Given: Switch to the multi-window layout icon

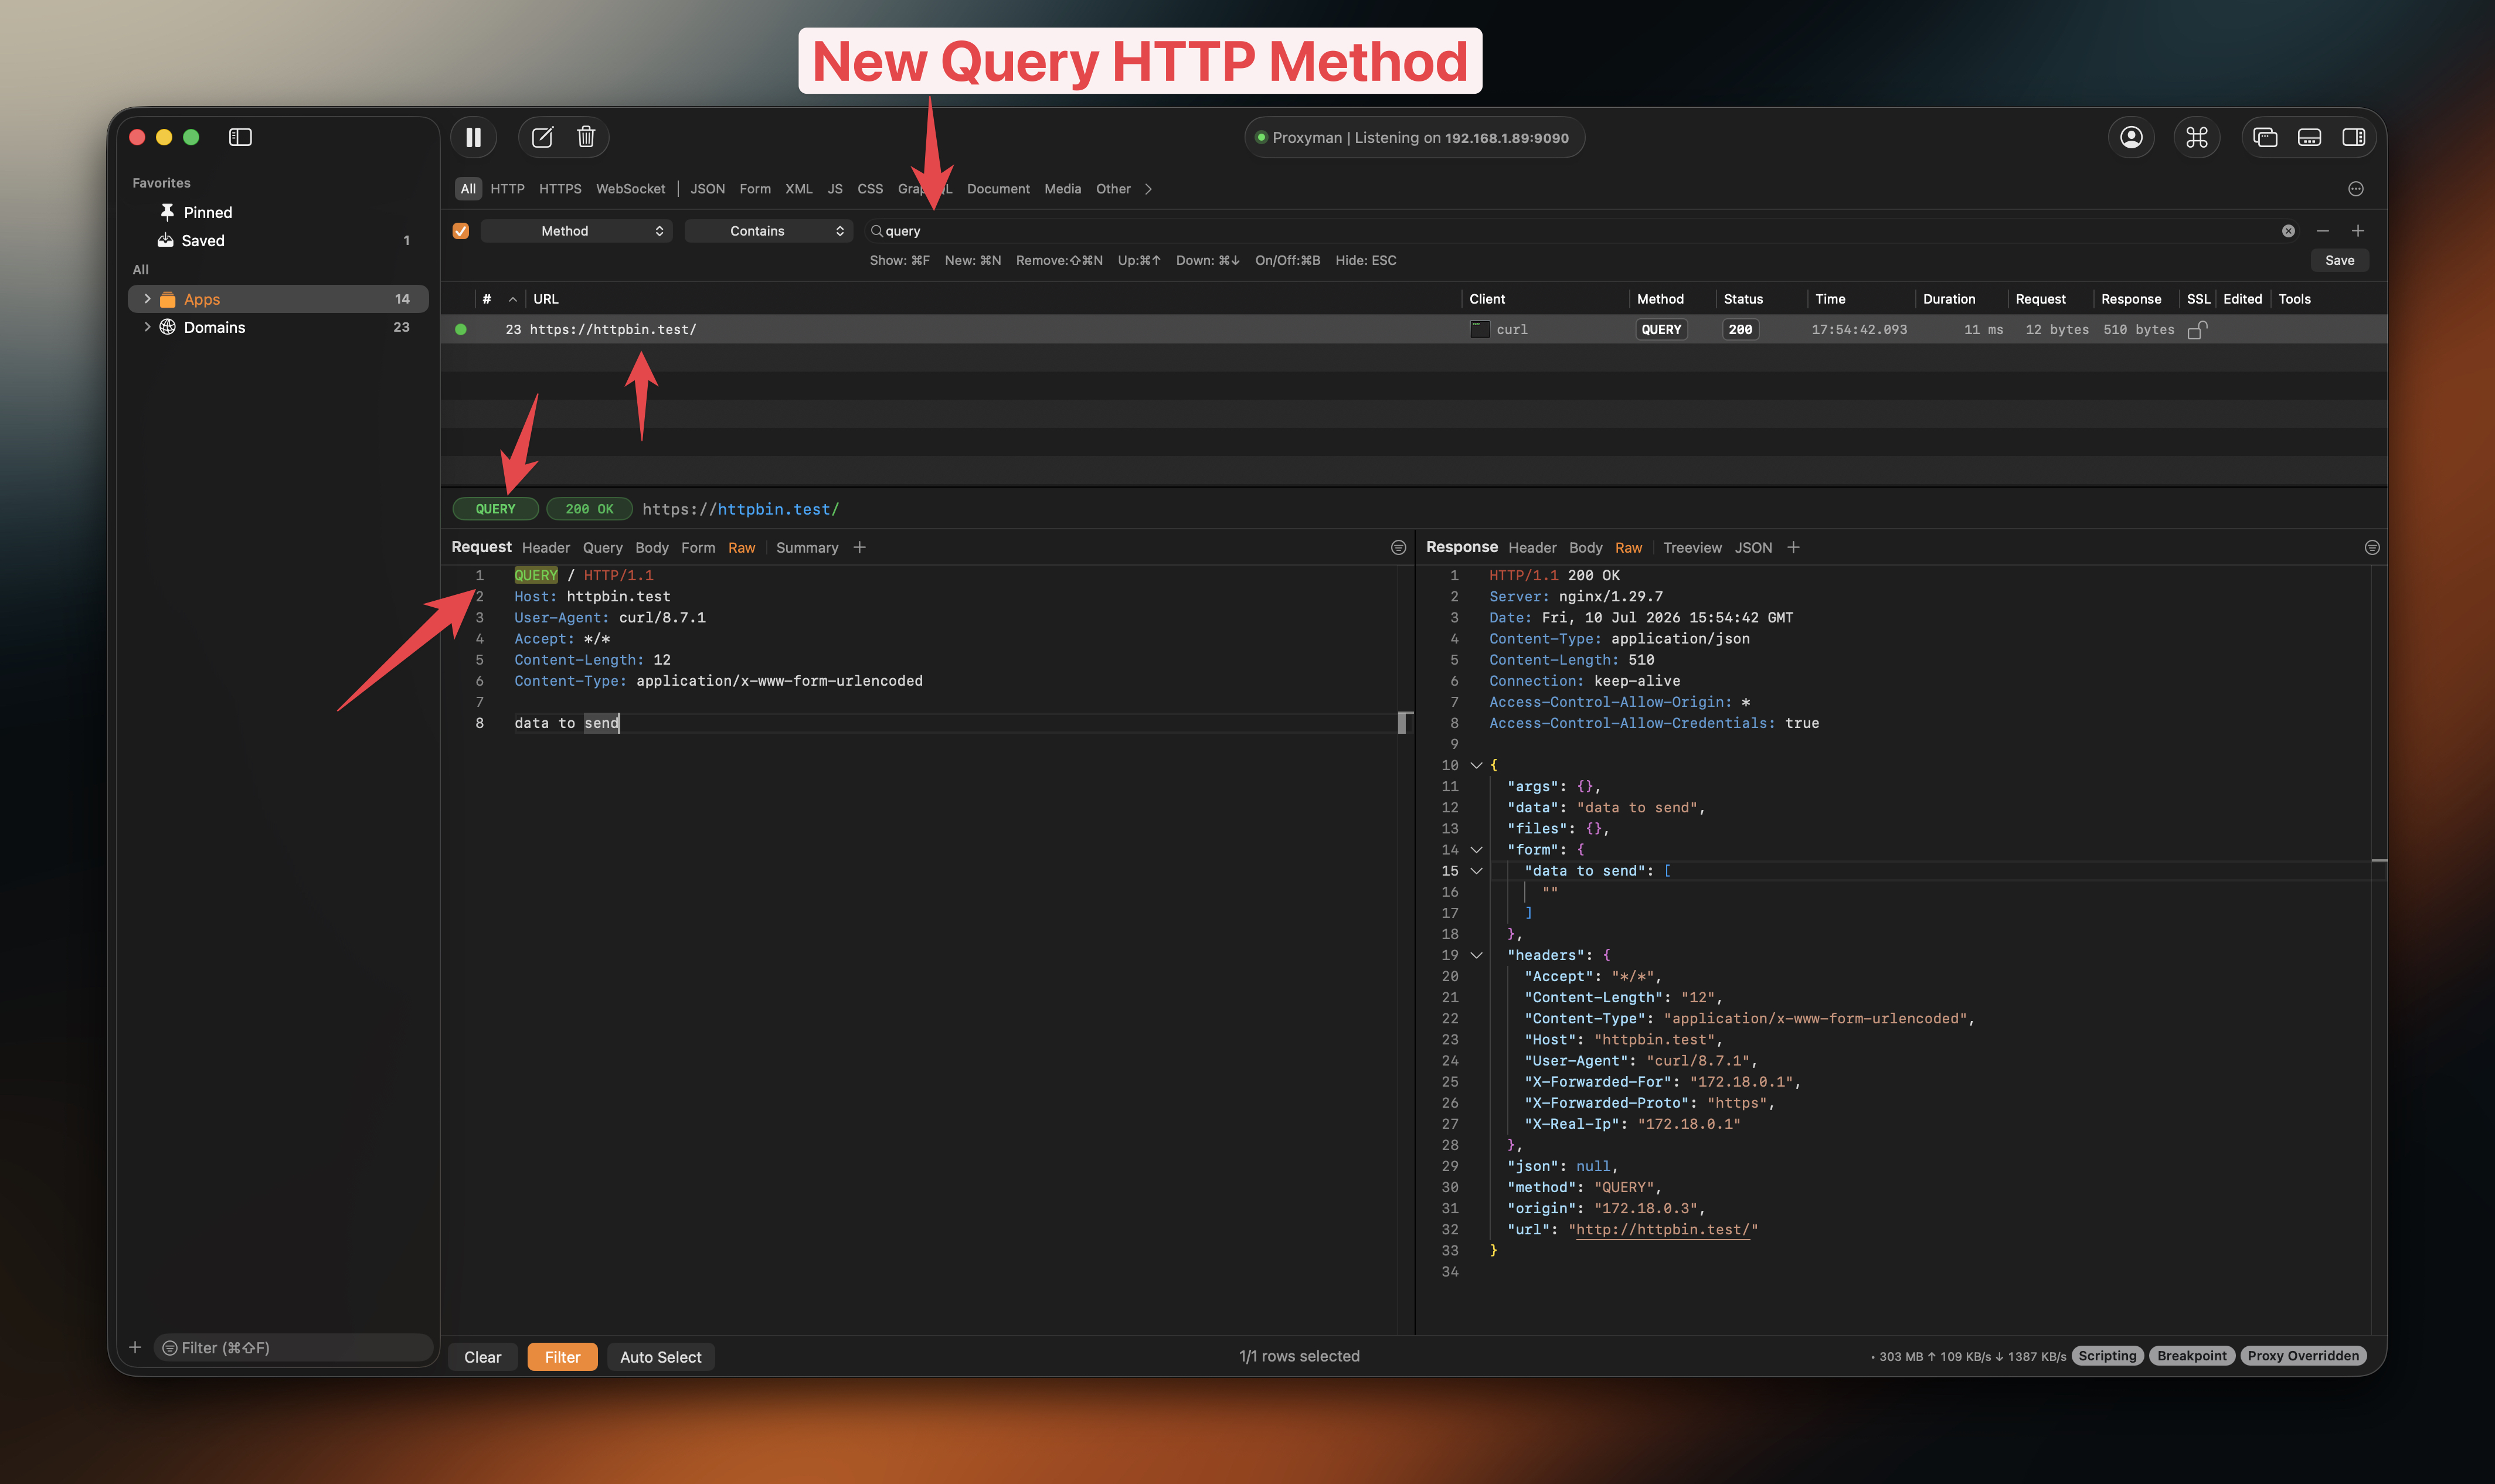Looking at the screenshot, I should (x=2265, y=137).
